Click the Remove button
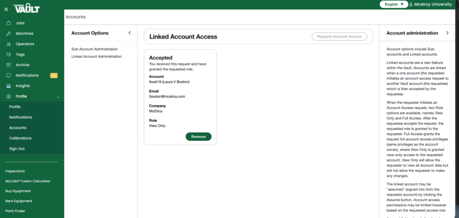 199,136
